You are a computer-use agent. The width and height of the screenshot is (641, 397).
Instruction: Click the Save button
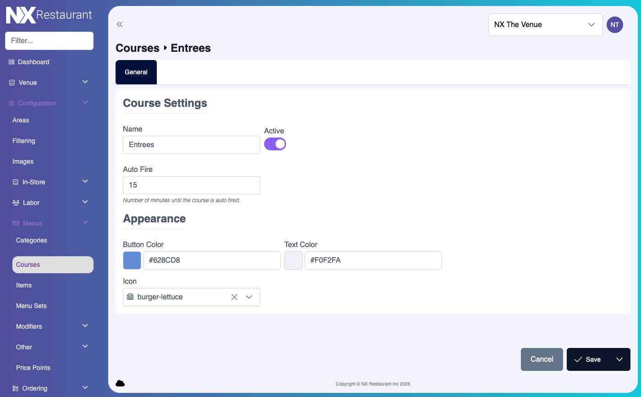pos(588,359)
